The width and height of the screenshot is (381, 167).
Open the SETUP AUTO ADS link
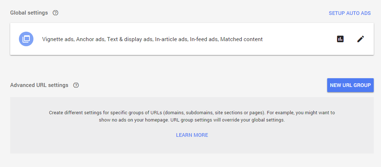(350, 13)
